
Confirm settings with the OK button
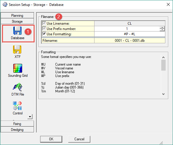coord(51,139)
